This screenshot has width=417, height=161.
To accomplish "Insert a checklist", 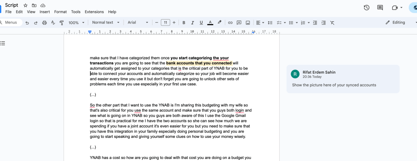I will pyautogui.click(x=279, y=23).
